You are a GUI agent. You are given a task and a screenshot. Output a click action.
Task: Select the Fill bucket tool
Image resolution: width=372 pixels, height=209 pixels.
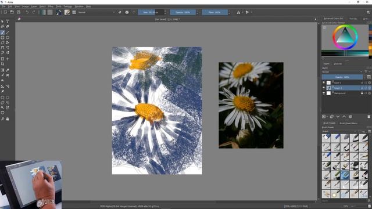[2, 80]
